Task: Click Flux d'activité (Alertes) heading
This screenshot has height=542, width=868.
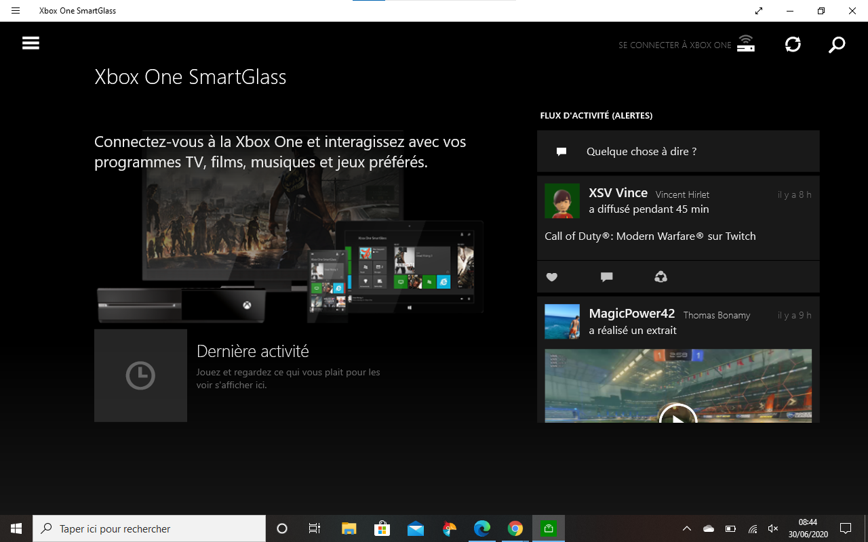Action: point(596,116)
